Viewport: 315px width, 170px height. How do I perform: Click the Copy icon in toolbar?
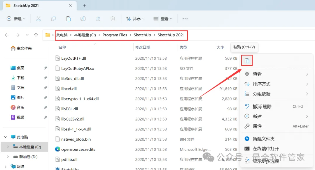53,19
